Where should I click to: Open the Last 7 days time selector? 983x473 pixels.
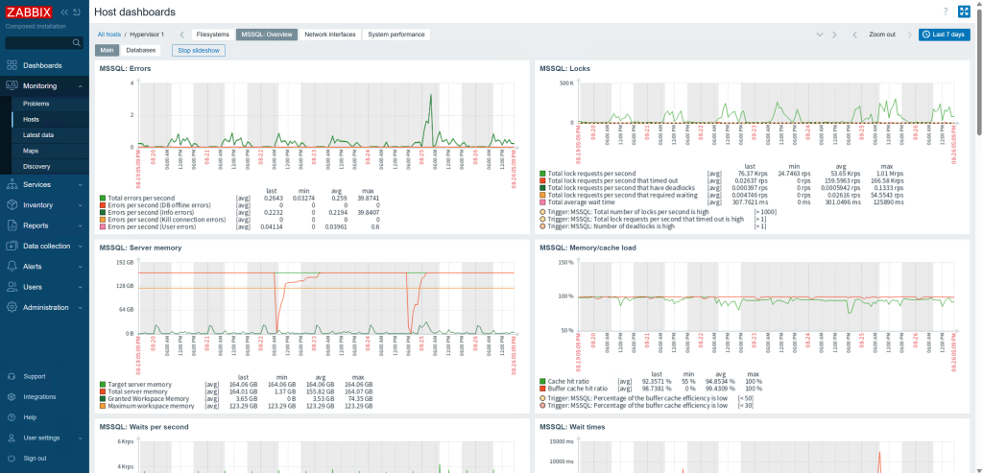[x=945, y=35]
